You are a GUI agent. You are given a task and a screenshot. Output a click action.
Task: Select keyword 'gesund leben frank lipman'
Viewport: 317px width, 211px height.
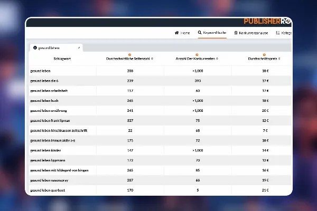[50, 121]
